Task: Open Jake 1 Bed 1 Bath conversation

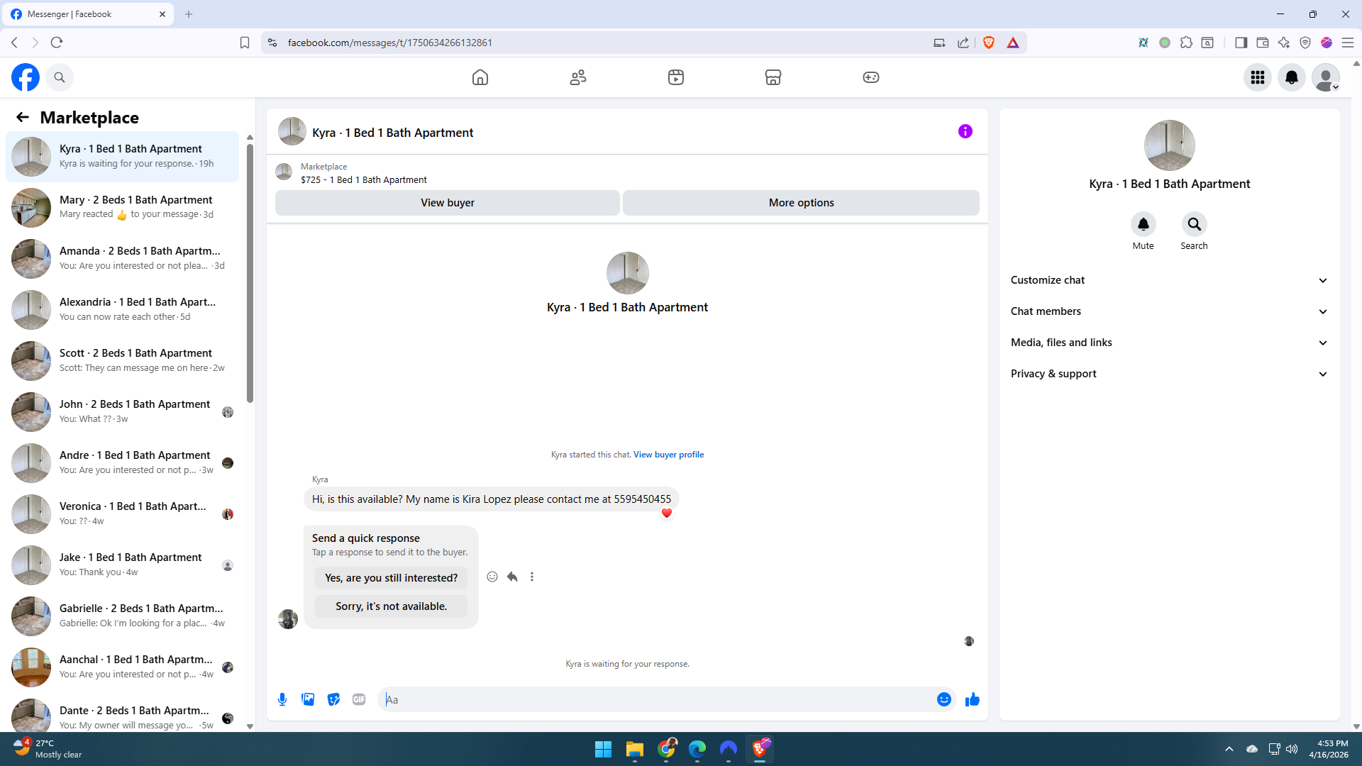Action: point(122,565)
